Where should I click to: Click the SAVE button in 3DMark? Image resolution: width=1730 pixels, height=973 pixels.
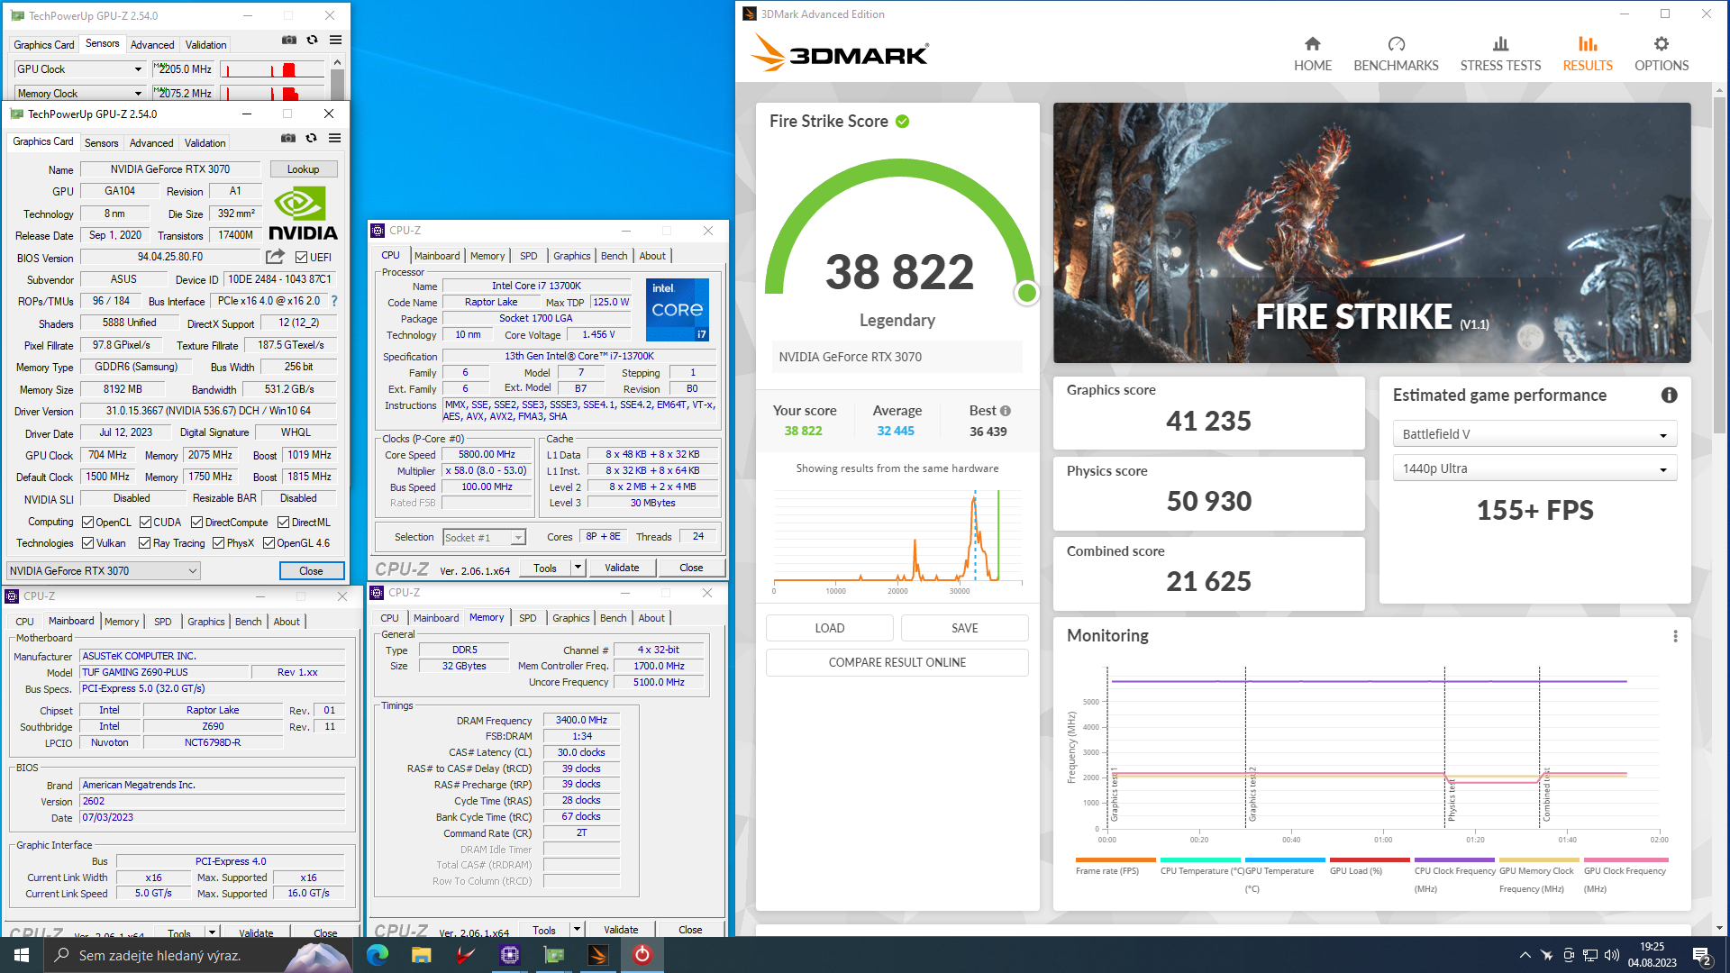tap(964, 628)
